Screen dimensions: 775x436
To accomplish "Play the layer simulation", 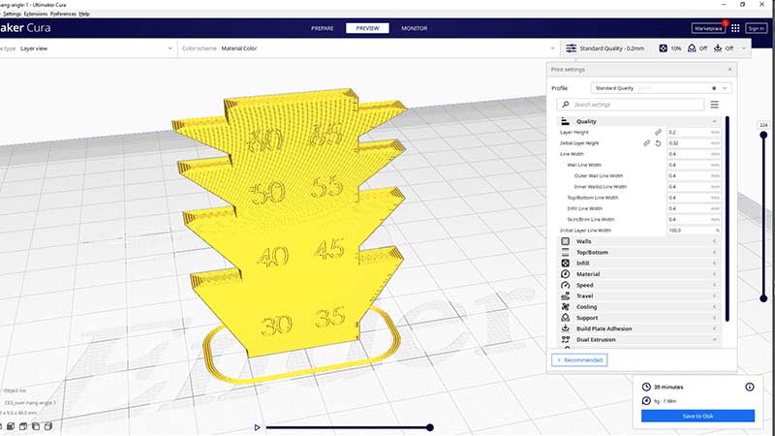I will tap(257, 427).
